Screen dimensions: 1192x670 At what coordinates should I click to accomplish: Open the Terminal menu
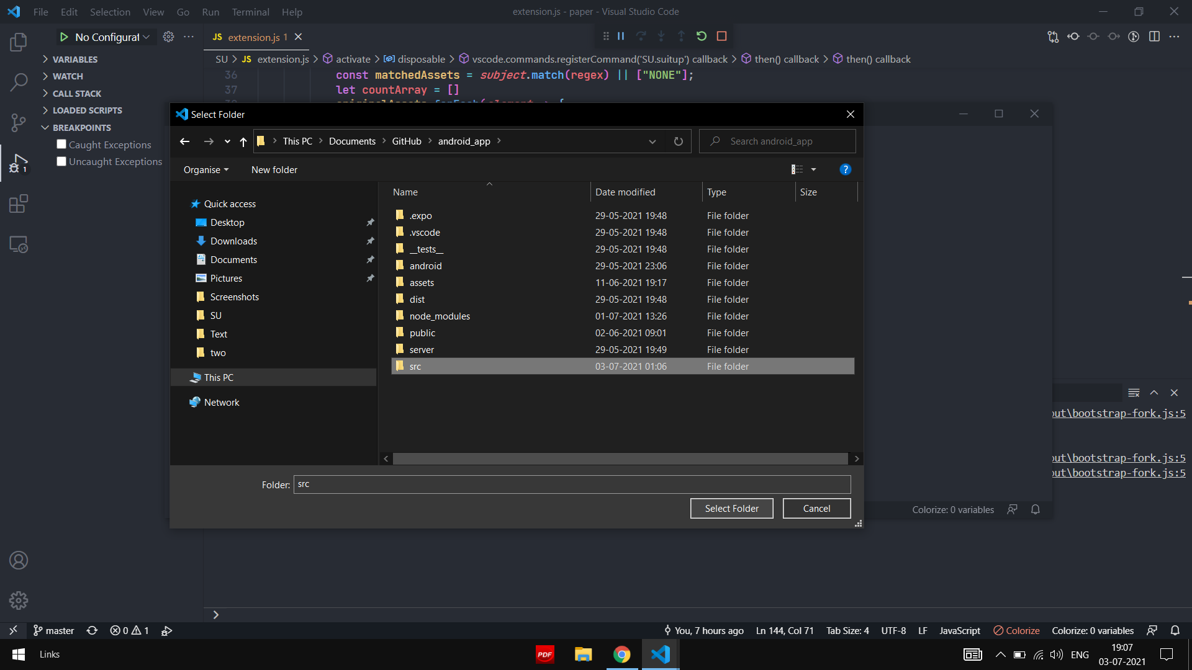coord(250,12)
